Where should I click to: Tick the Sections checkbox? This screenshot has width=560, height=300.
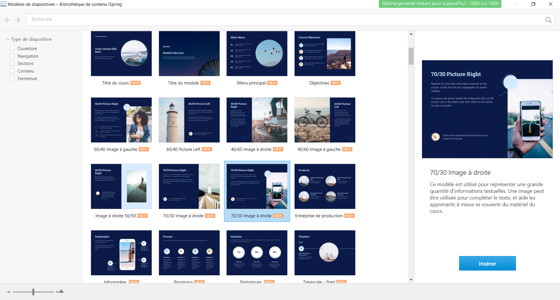pos(12,63)
